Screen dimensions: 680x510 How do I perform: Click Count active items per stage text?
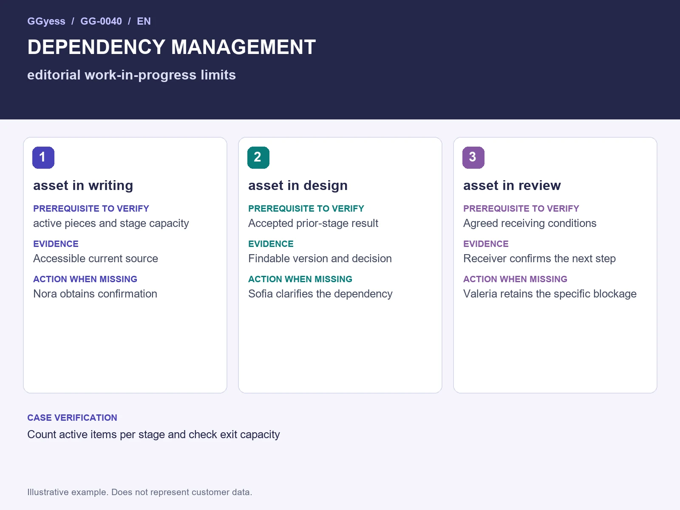(x=153, y=435)
